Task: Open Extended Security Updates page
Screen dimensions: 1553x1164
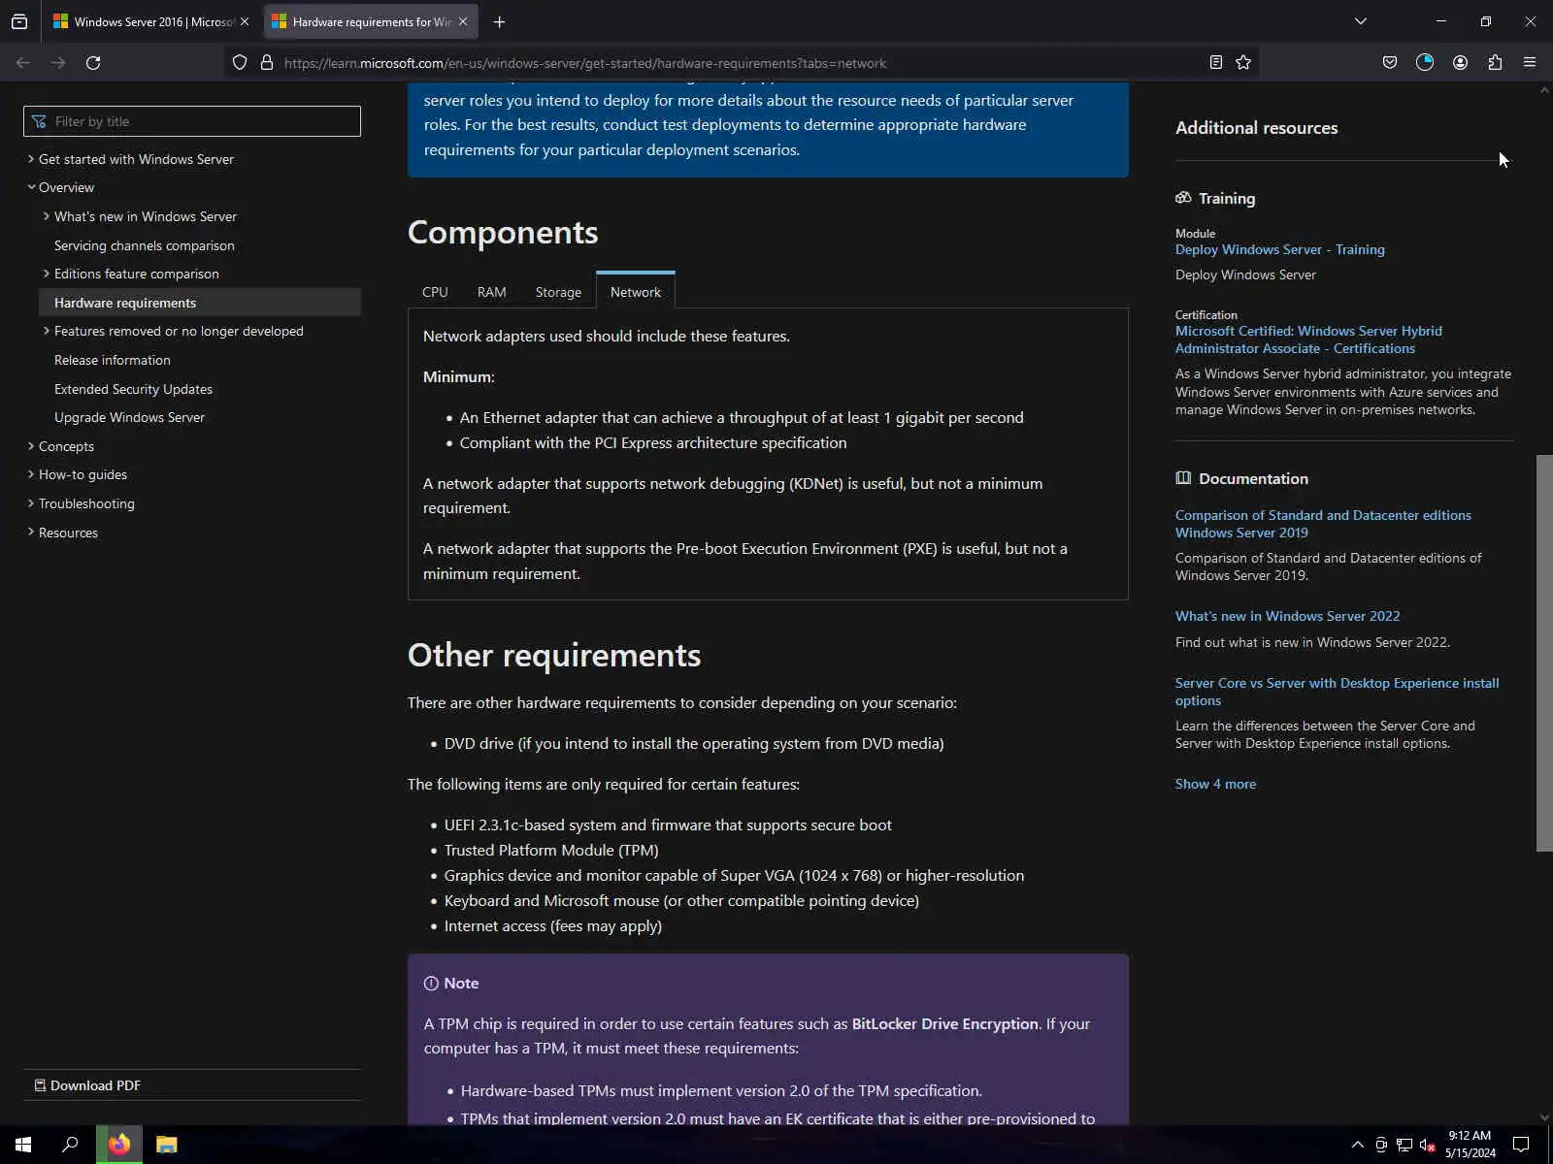Action: tap(133, 389)
